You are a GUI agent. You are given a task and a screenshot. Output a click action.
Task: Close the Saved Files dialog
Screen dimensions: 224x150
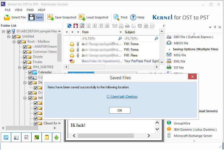click(x=193, y=77)
